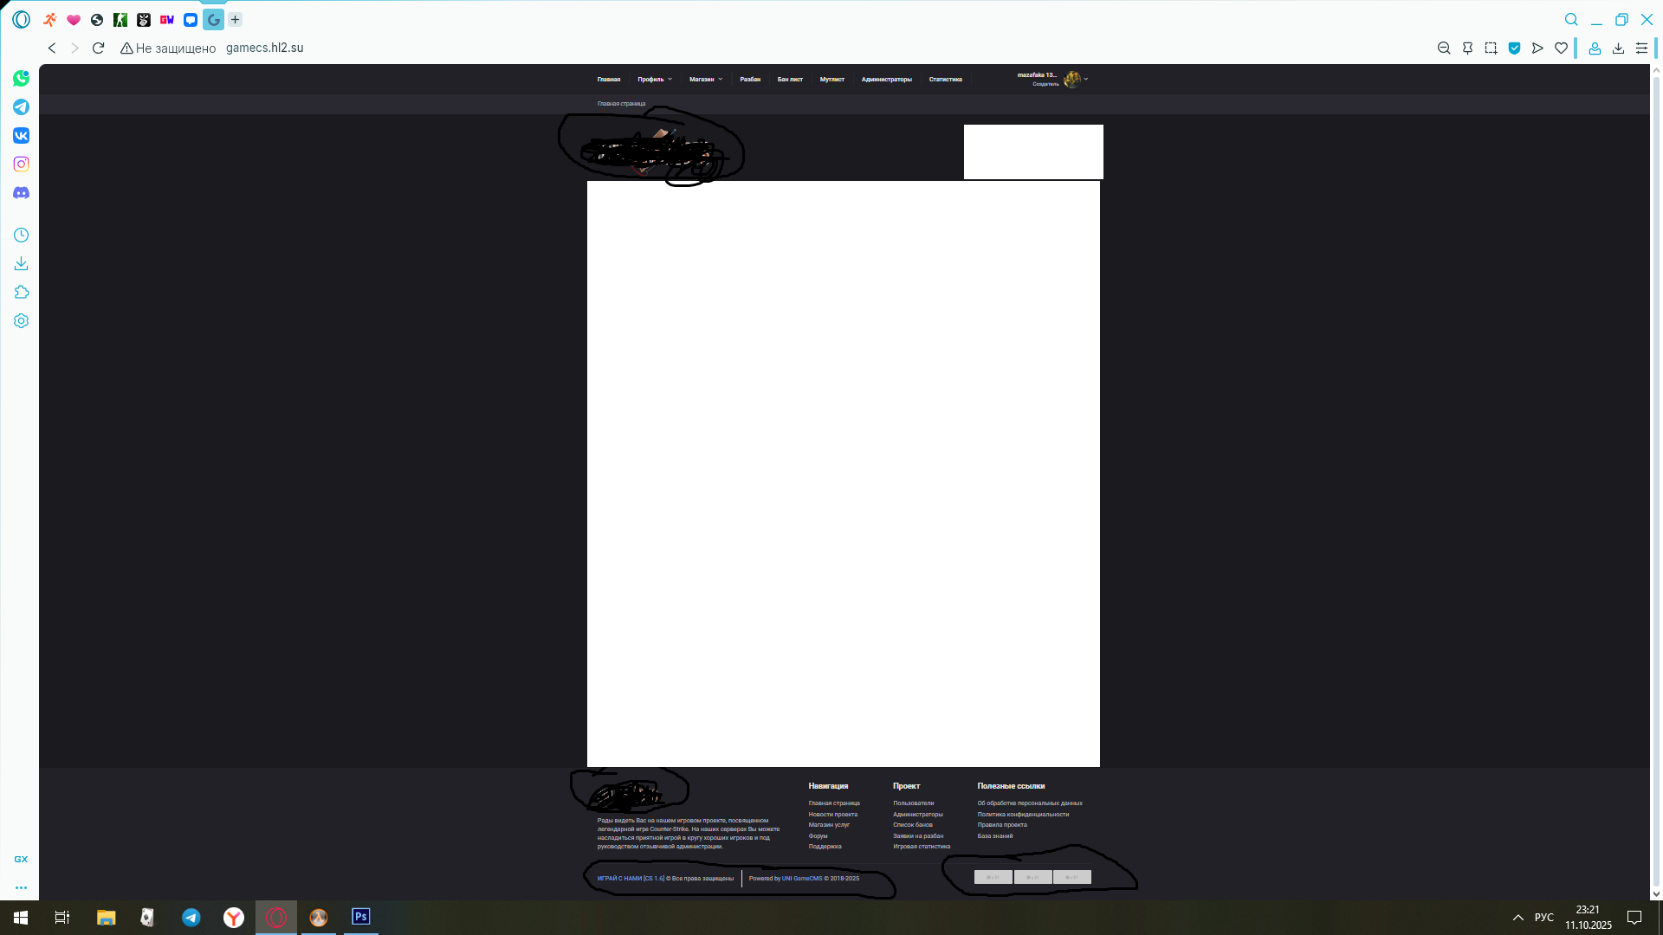The image size is (1663, 935).
Task: Toggle the ad blocker shield icon
Action: (x=1514, y=48)
